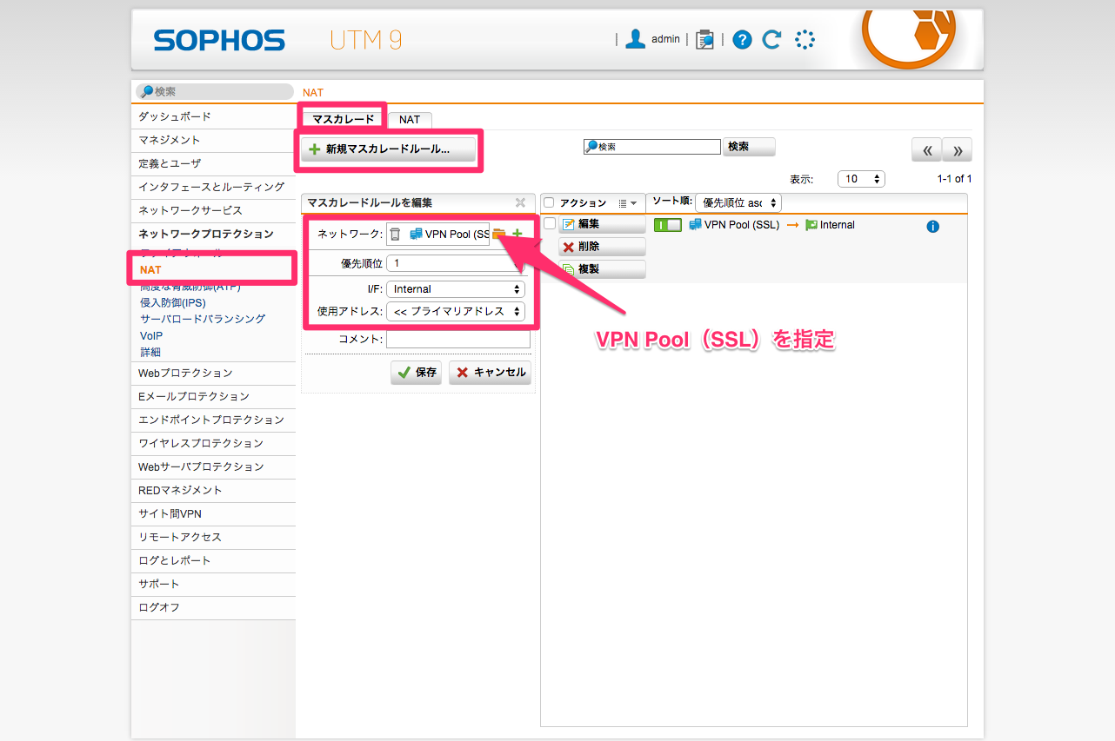Open REDマネジメント menu
The height and width of the screenshot is (741, 1115).
pyautogui.click(x=214, y=490)
